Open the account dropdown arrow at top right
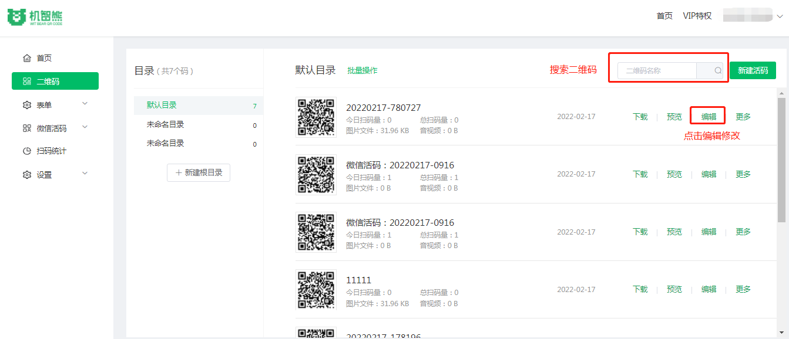This screenshot has height=339, width=789. [x=780, y=16]
